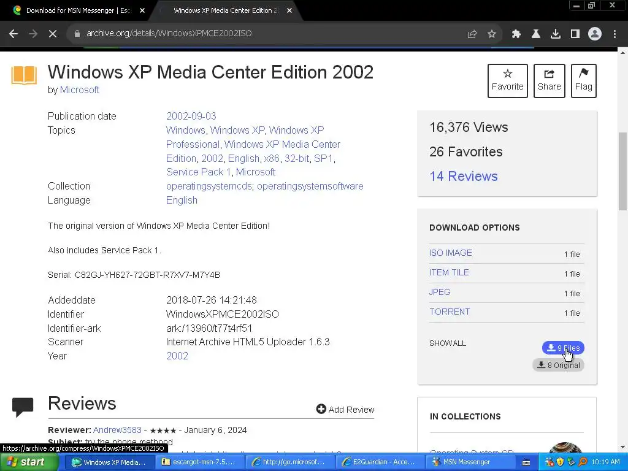Click the system clock 10:19 AM
The image size is (628, 471).
pyautogui.click(x=605, y=462)
